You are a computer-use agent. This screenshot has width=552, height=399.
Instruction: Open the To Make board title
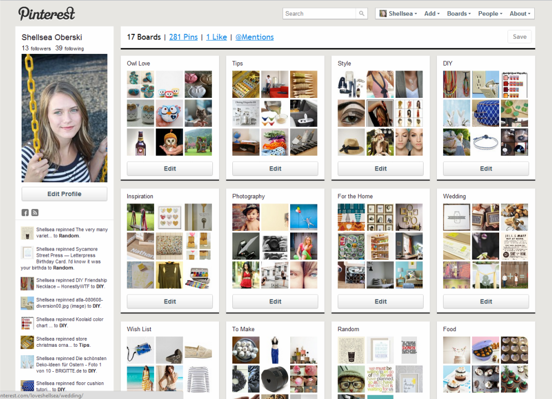point(243,330)
